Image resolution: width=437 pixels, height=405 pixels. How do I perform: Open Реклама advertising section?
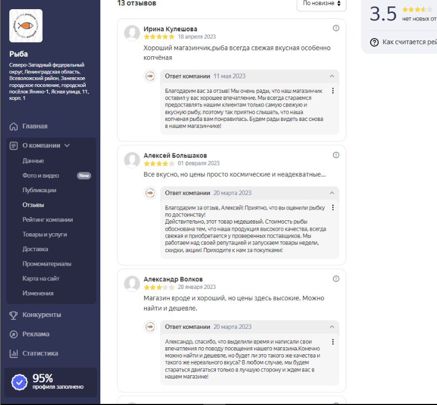coord(36,334)
